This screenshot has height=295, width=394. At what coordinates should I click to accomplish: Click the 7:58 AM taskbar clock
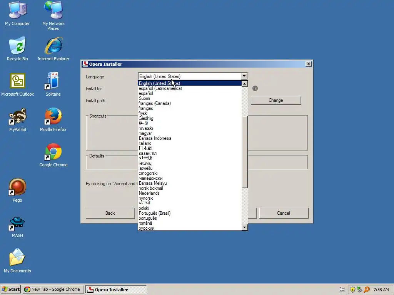tap(381, 290)
